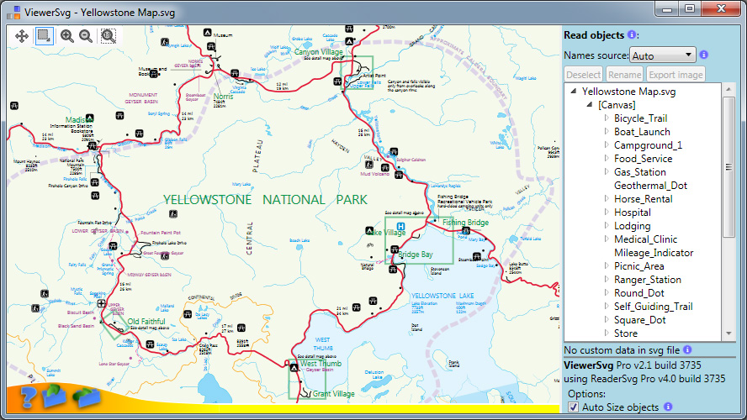Click the campground icon at Madison
747x420 pixels.
click(90, 118)
